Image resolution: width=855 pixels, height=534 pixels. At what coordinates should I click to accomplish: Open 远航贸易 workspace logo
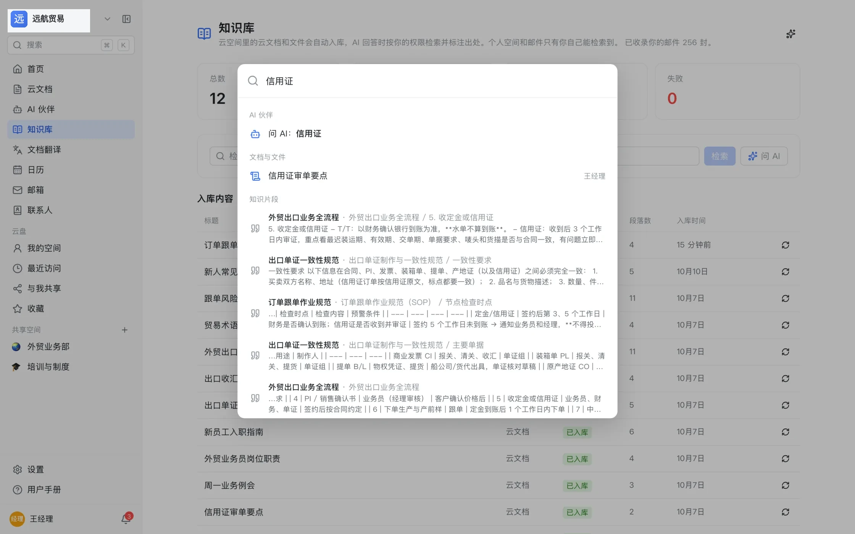click(x=19, y=19)
